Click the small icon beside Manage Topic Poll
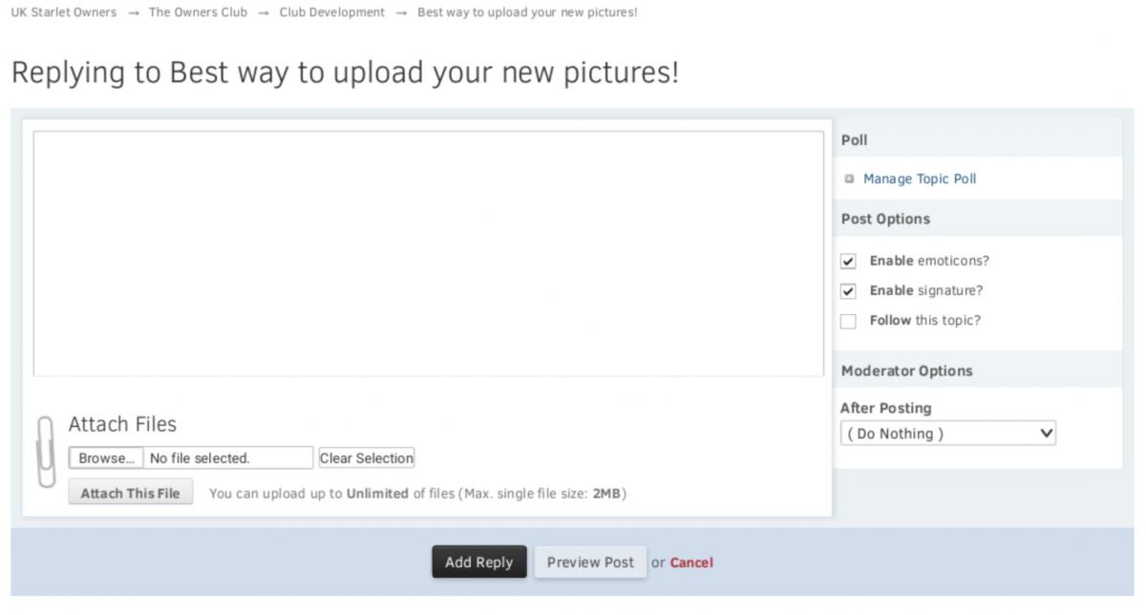Viewport: 1146px width, 615px height. click(x=850, y=179)
